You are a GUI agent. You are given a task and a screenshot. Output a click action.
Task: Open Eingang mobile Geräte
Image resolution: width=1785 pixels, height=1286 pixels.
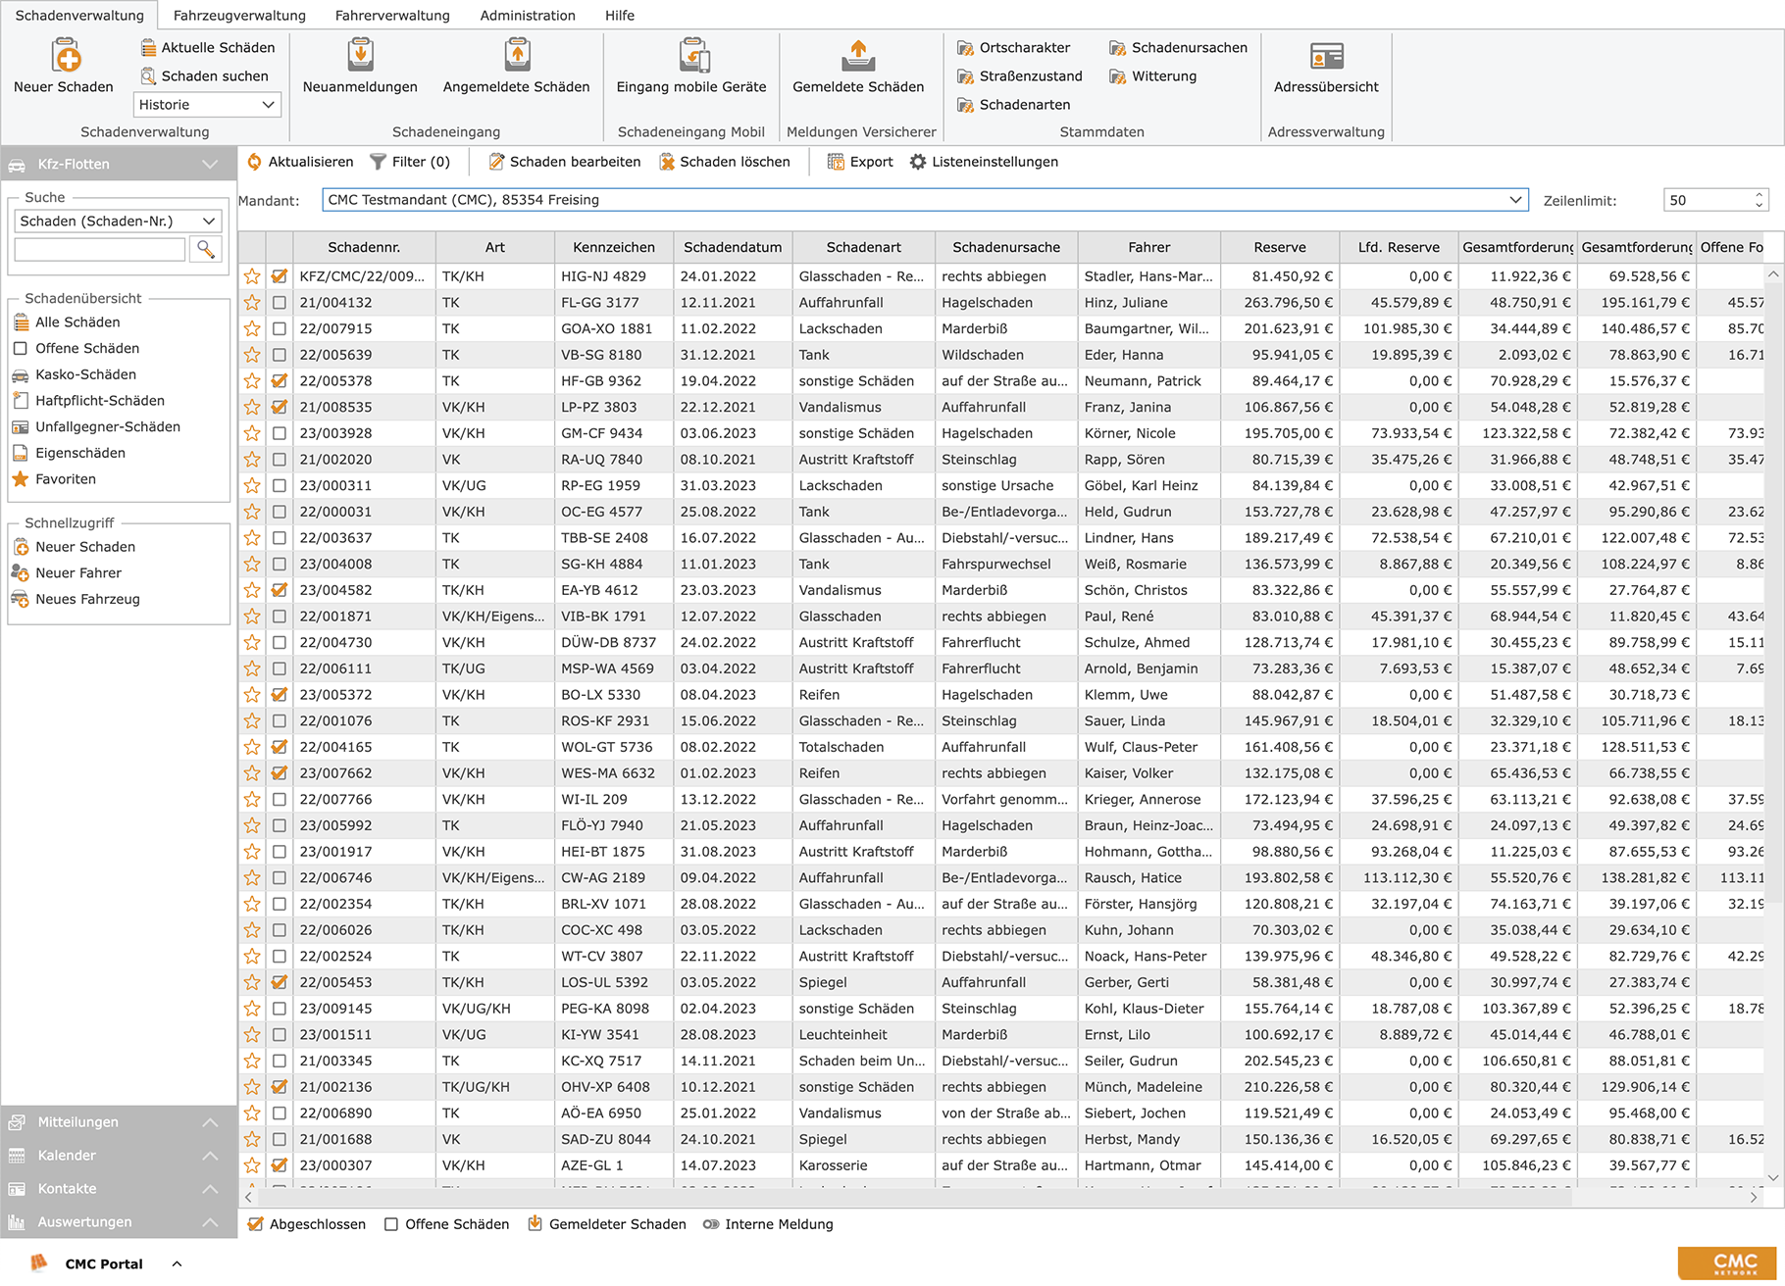click(691, 67)
